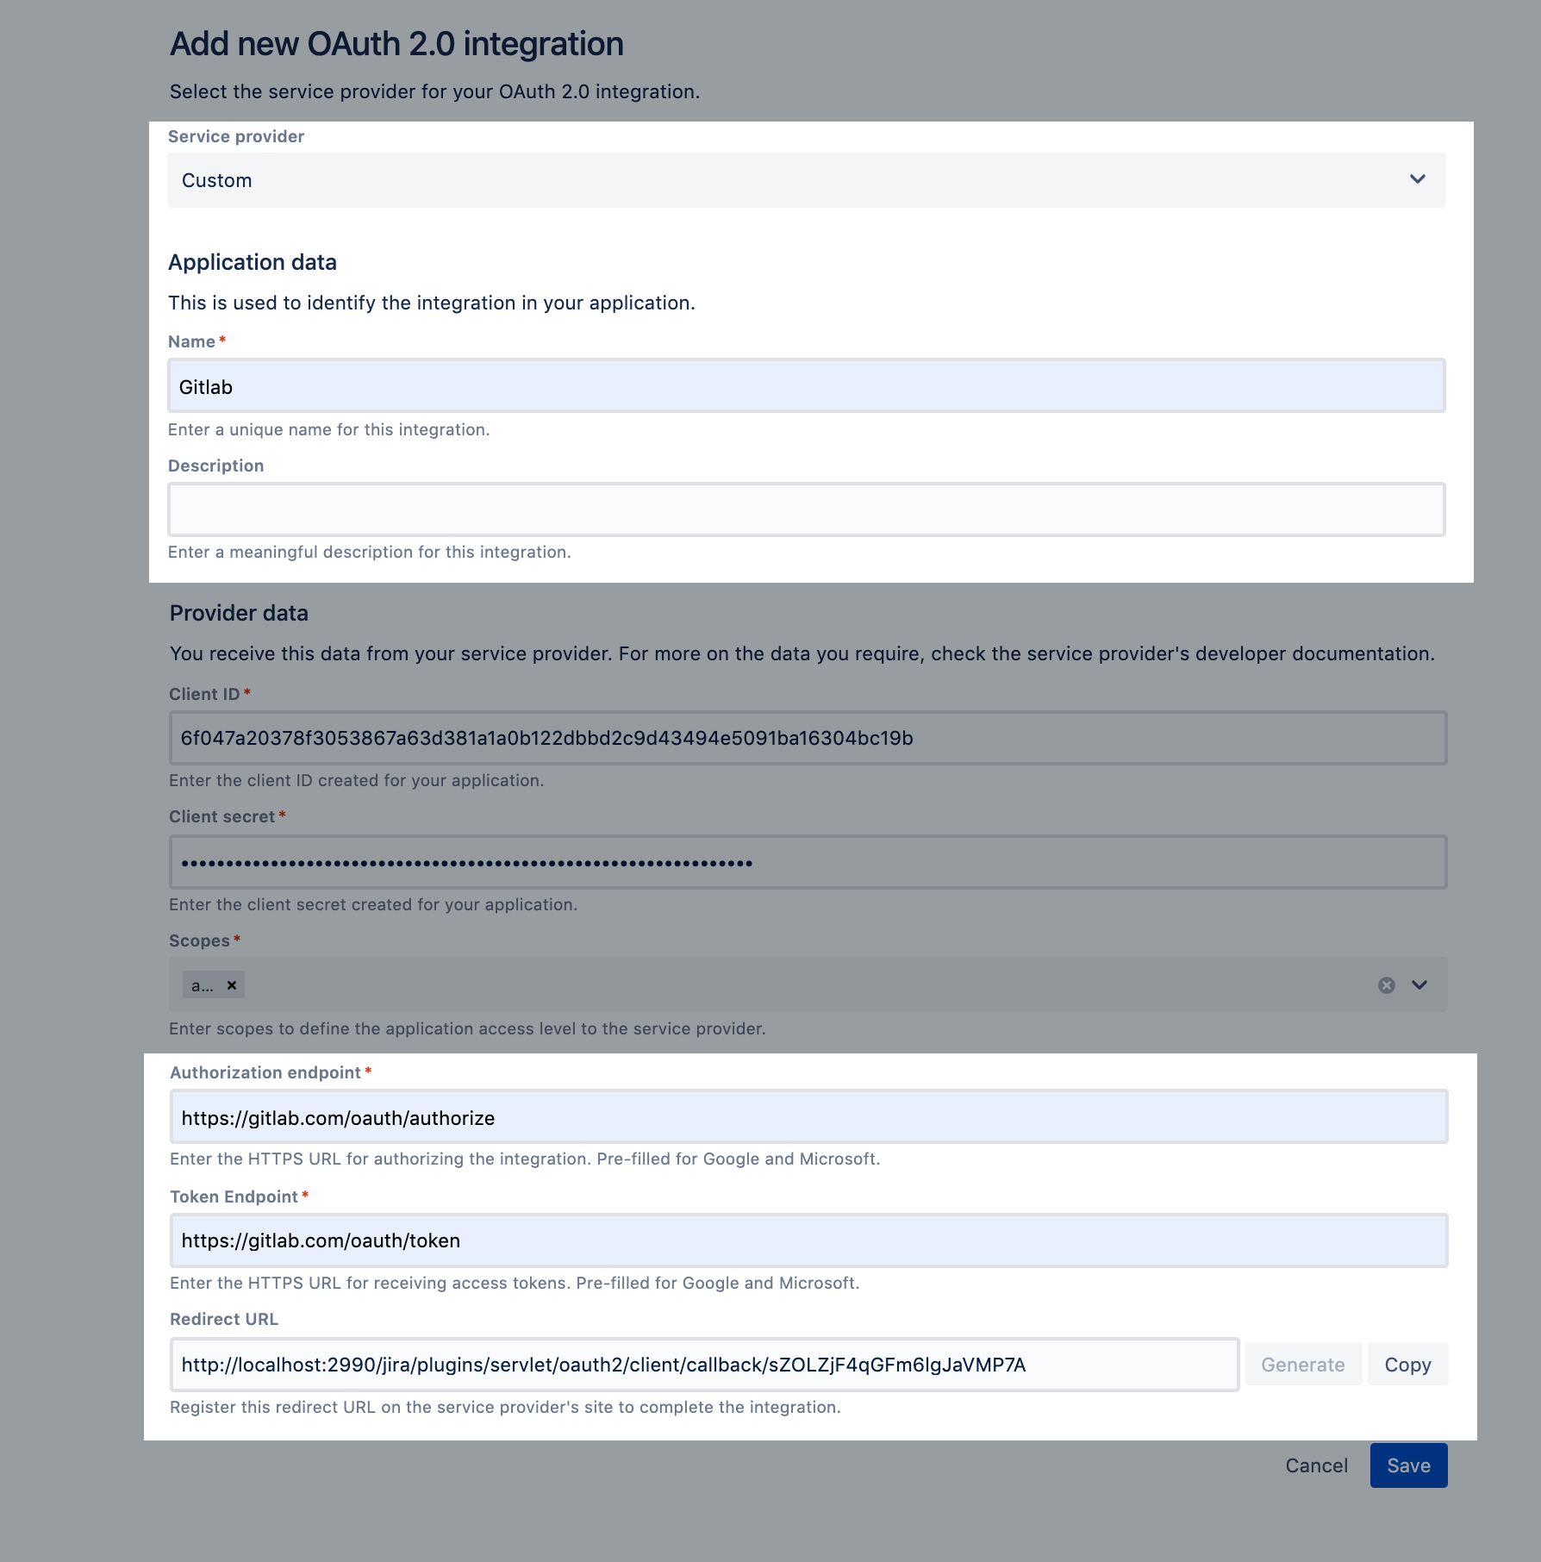1541x1562 pixels.
Task: Click the Generate button for Redirect URL
Action: [x=1302, y=1364]
